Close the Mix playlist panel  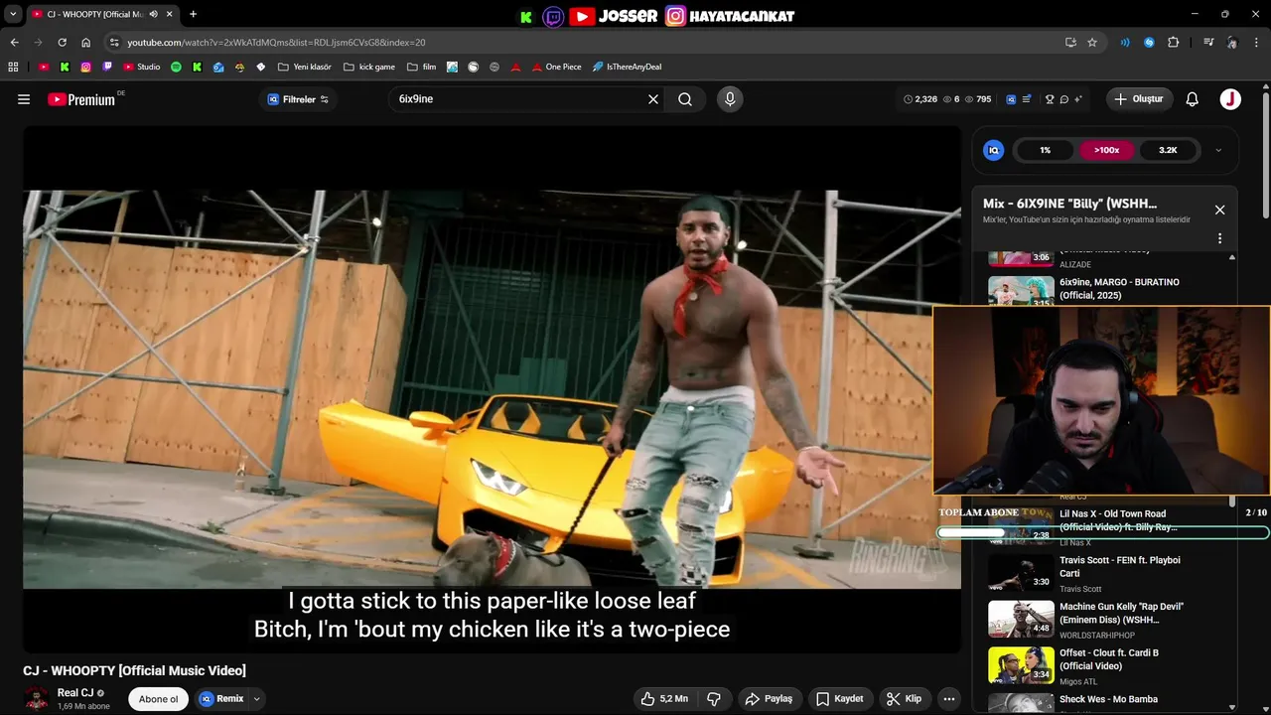(1219, 210)
